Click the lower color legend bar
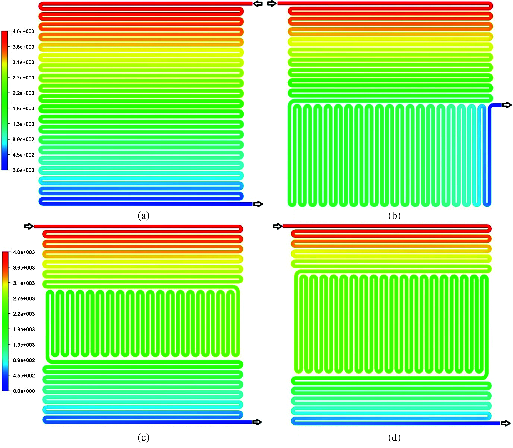Image resolution: width=513 pixels, height=448 pixels. 5,321
